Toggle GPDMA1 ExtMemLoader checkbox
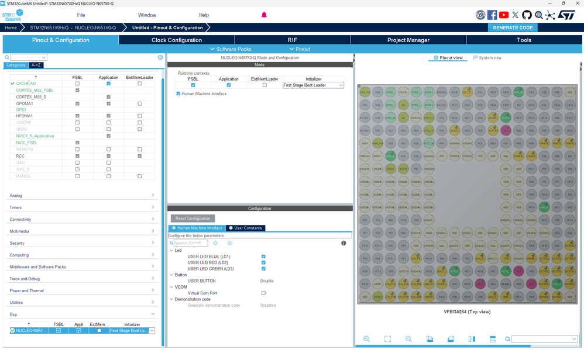Screen dimensions: 584x350 point(140,104)
